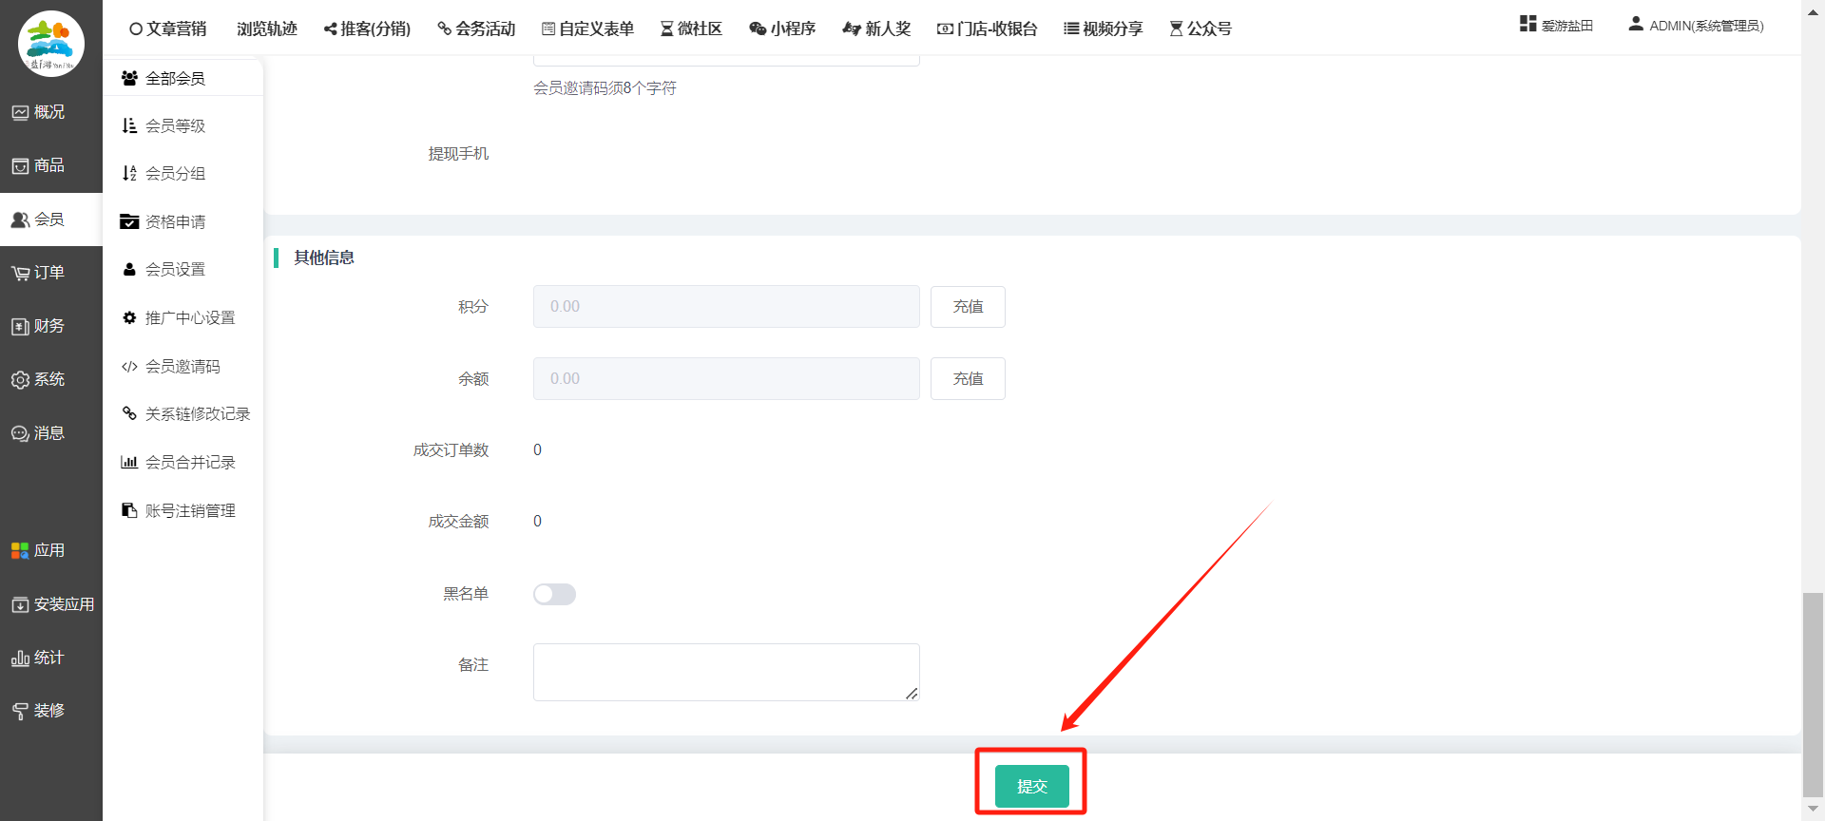
Task: Click the 概况 overview icon in sidebar
Action: click(20, 113)
